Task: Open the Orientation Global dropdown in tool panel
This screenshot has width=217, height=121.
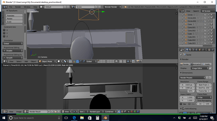Action: (x=13, y=43)
